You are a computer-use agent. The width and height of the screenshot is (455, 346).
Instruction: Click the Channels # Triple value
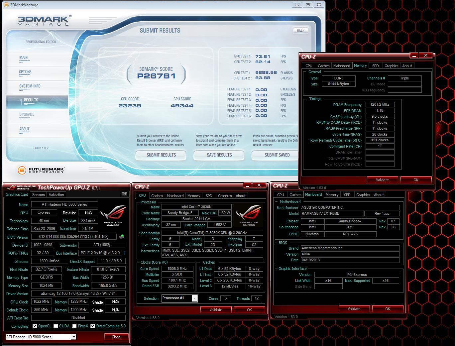pyautogui.click(x=404, y=78)
